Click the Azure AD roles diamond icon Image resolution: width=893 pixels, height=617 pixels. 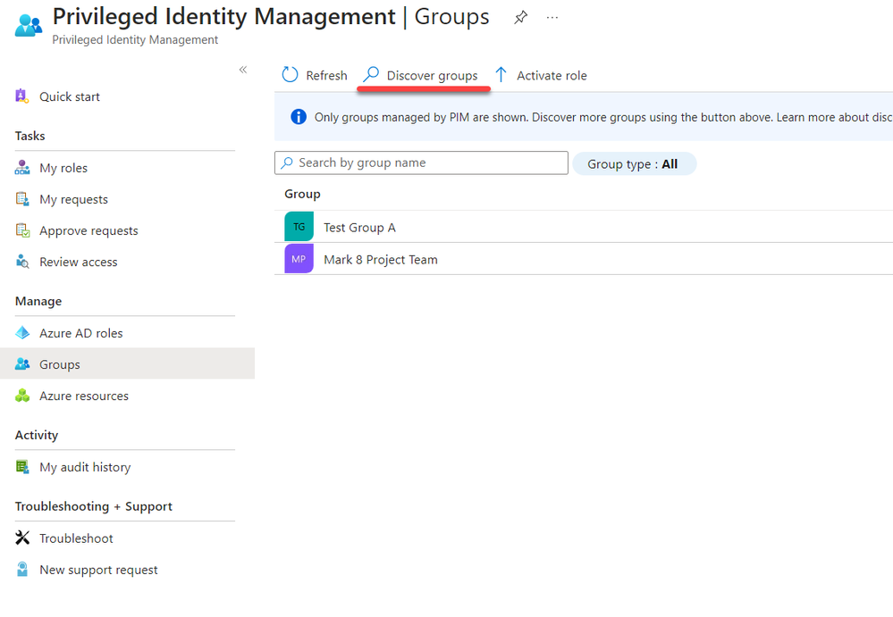tap(22, 333)
